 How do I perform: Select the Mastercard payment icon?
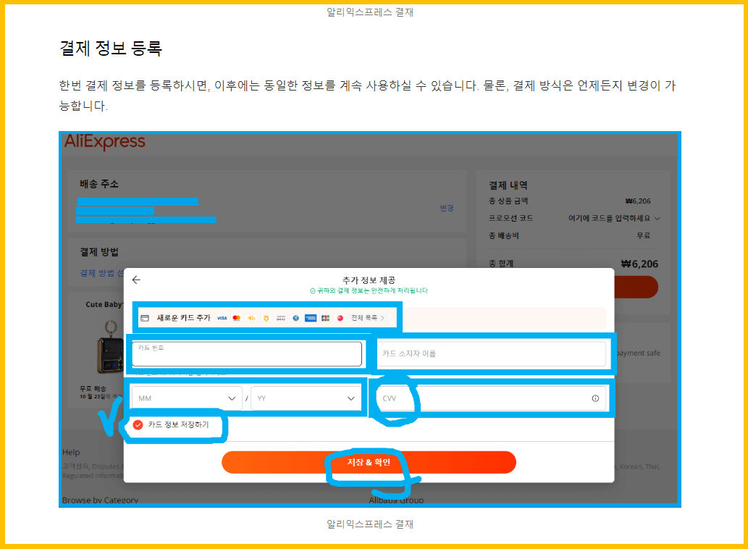236,317
